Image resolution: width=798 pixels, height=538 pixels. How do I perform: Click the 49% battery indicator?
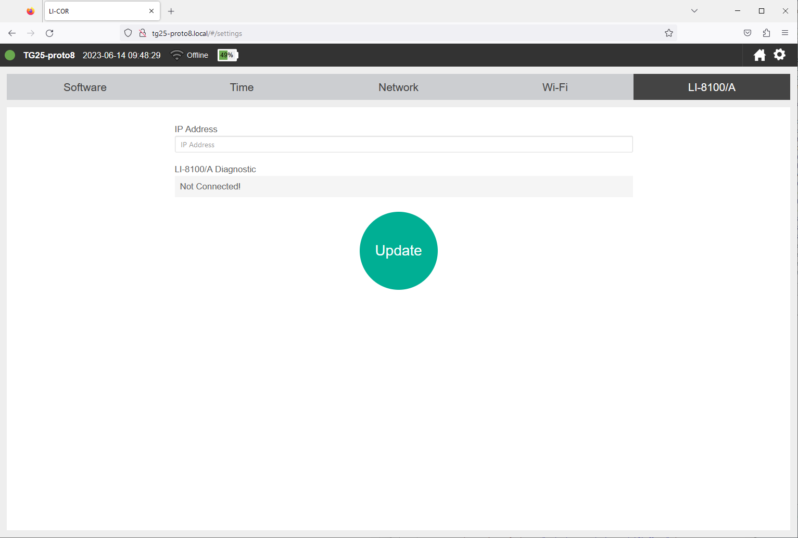click(x=227, y=55)
